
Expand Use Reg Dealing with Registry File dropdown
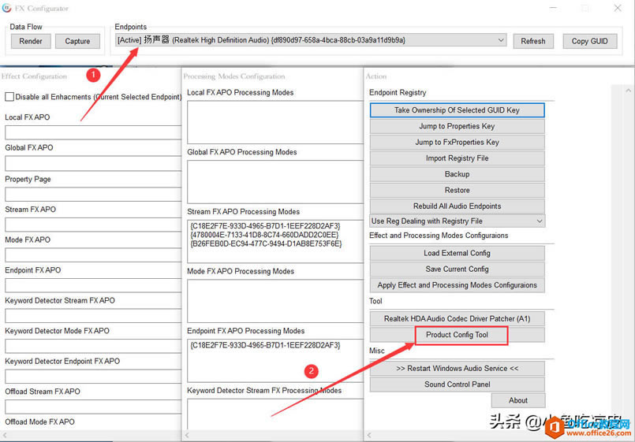pyautogui.click(x=458, y=221)
